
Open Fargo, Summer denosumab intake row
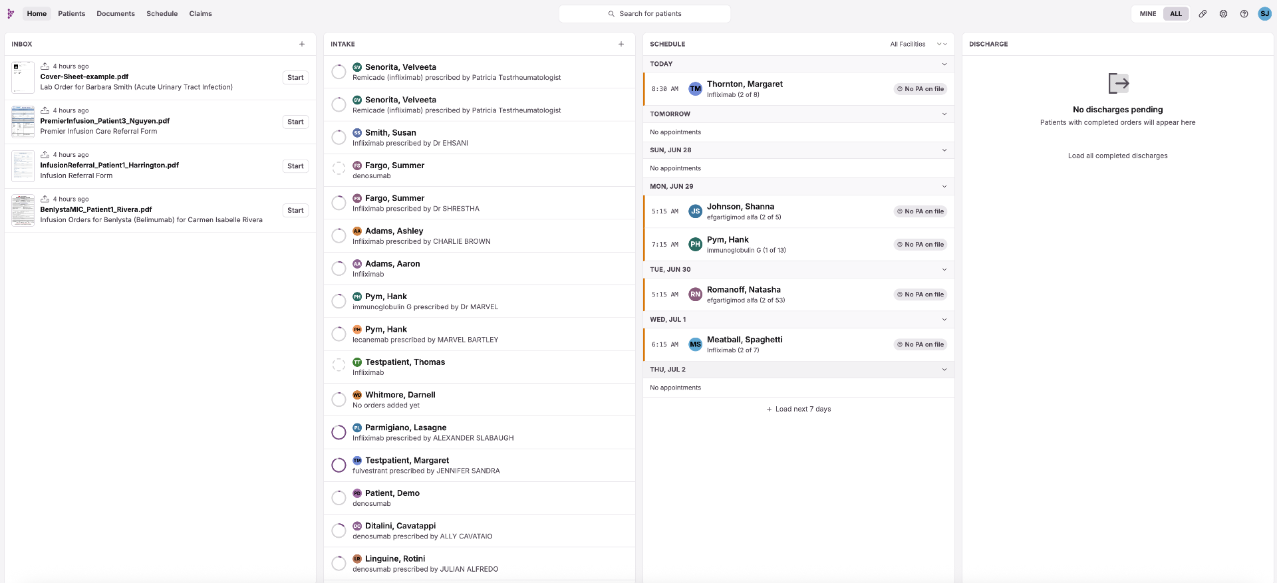(479, 170)
